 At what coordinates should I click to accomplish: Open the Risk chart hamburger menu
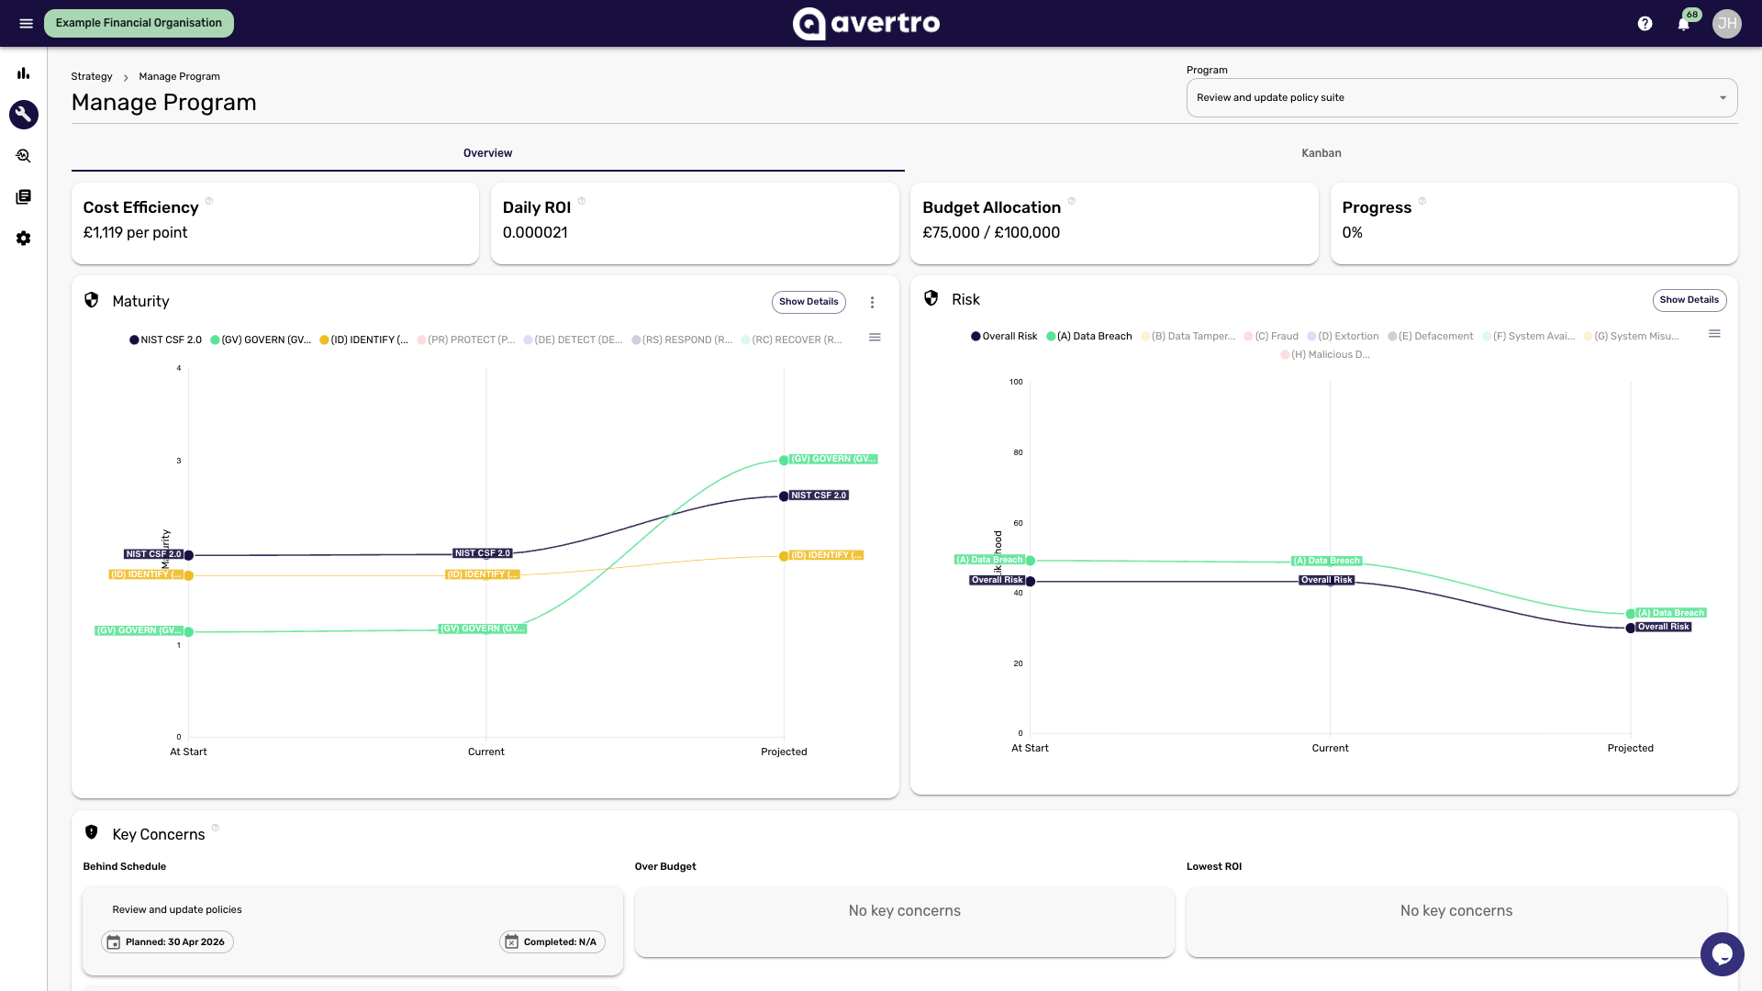click(1714, 334)
